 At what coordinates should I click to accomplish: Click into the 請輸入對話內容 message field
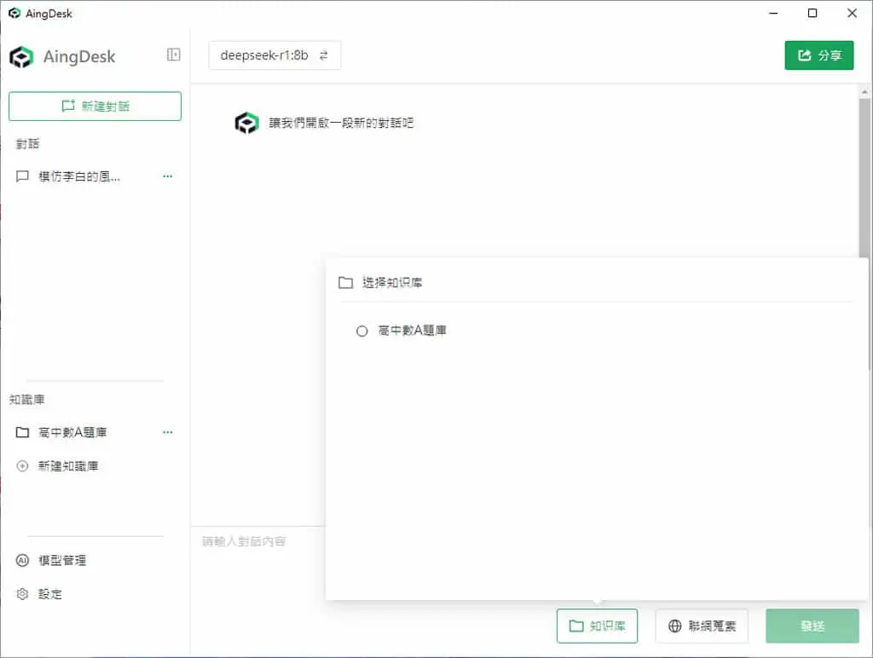[x=257, y=563]
